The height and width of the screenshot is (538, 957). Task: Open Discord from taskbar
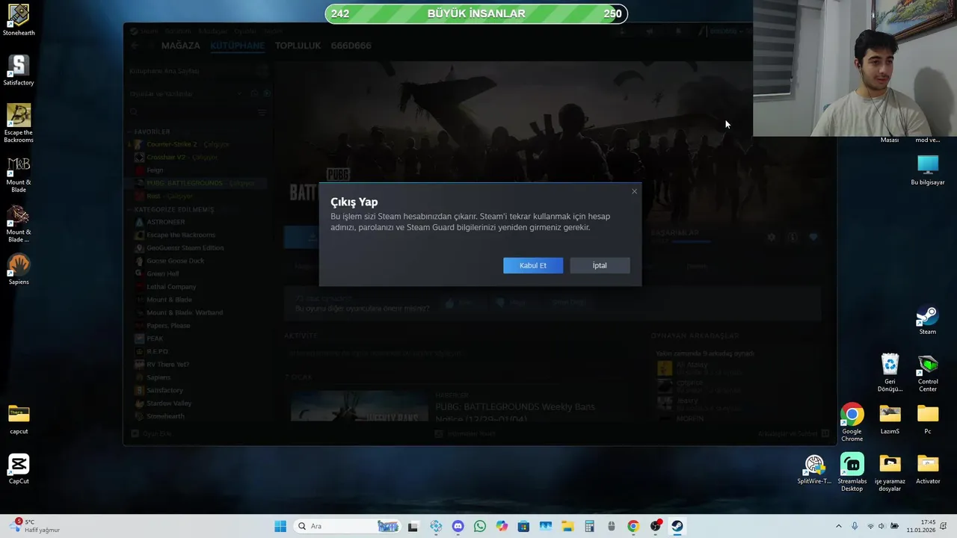(x=458, y=526)
